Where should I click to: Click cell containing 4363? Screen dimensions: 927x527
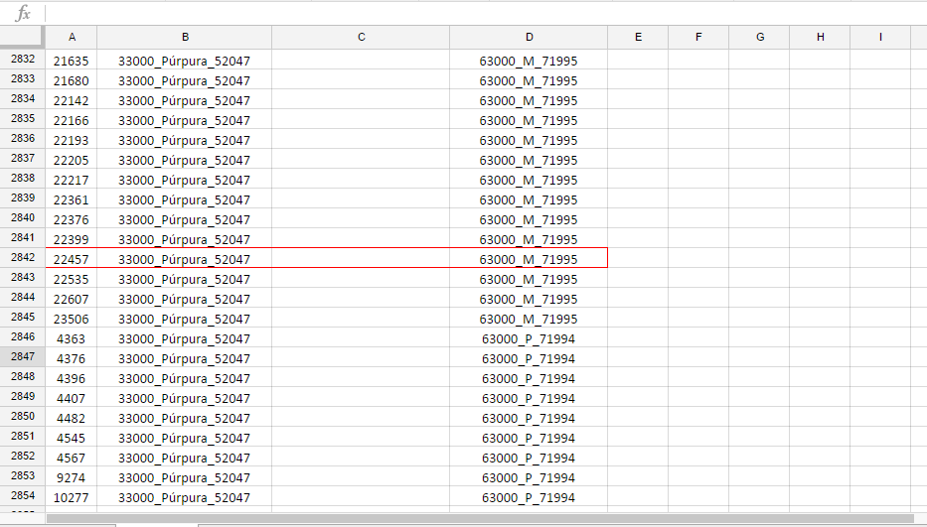coord(72,338)
